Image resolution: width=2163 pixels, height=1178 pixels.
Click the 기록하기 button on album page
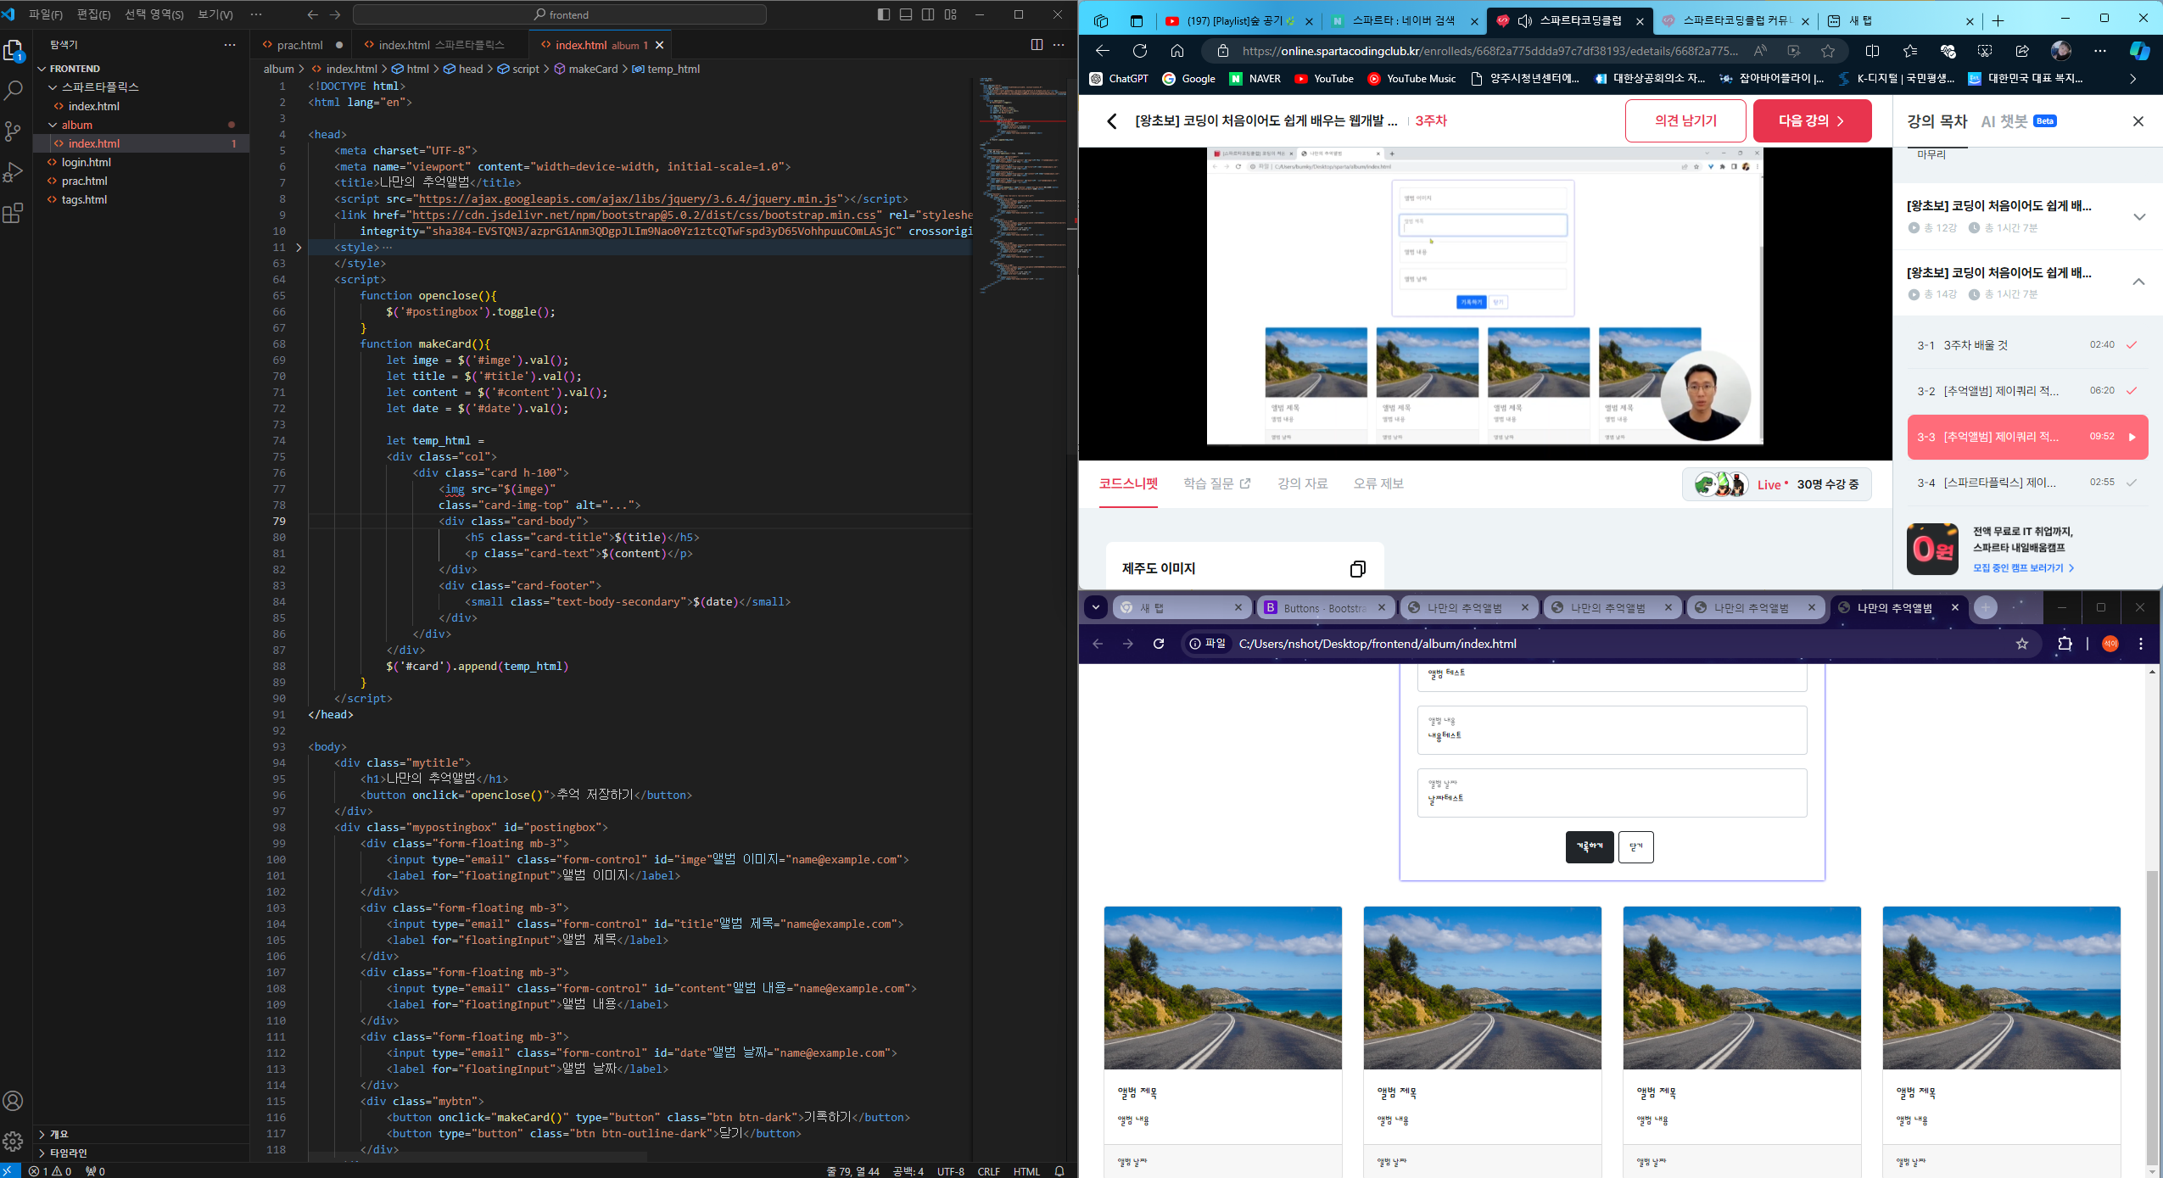[1590, 846]
